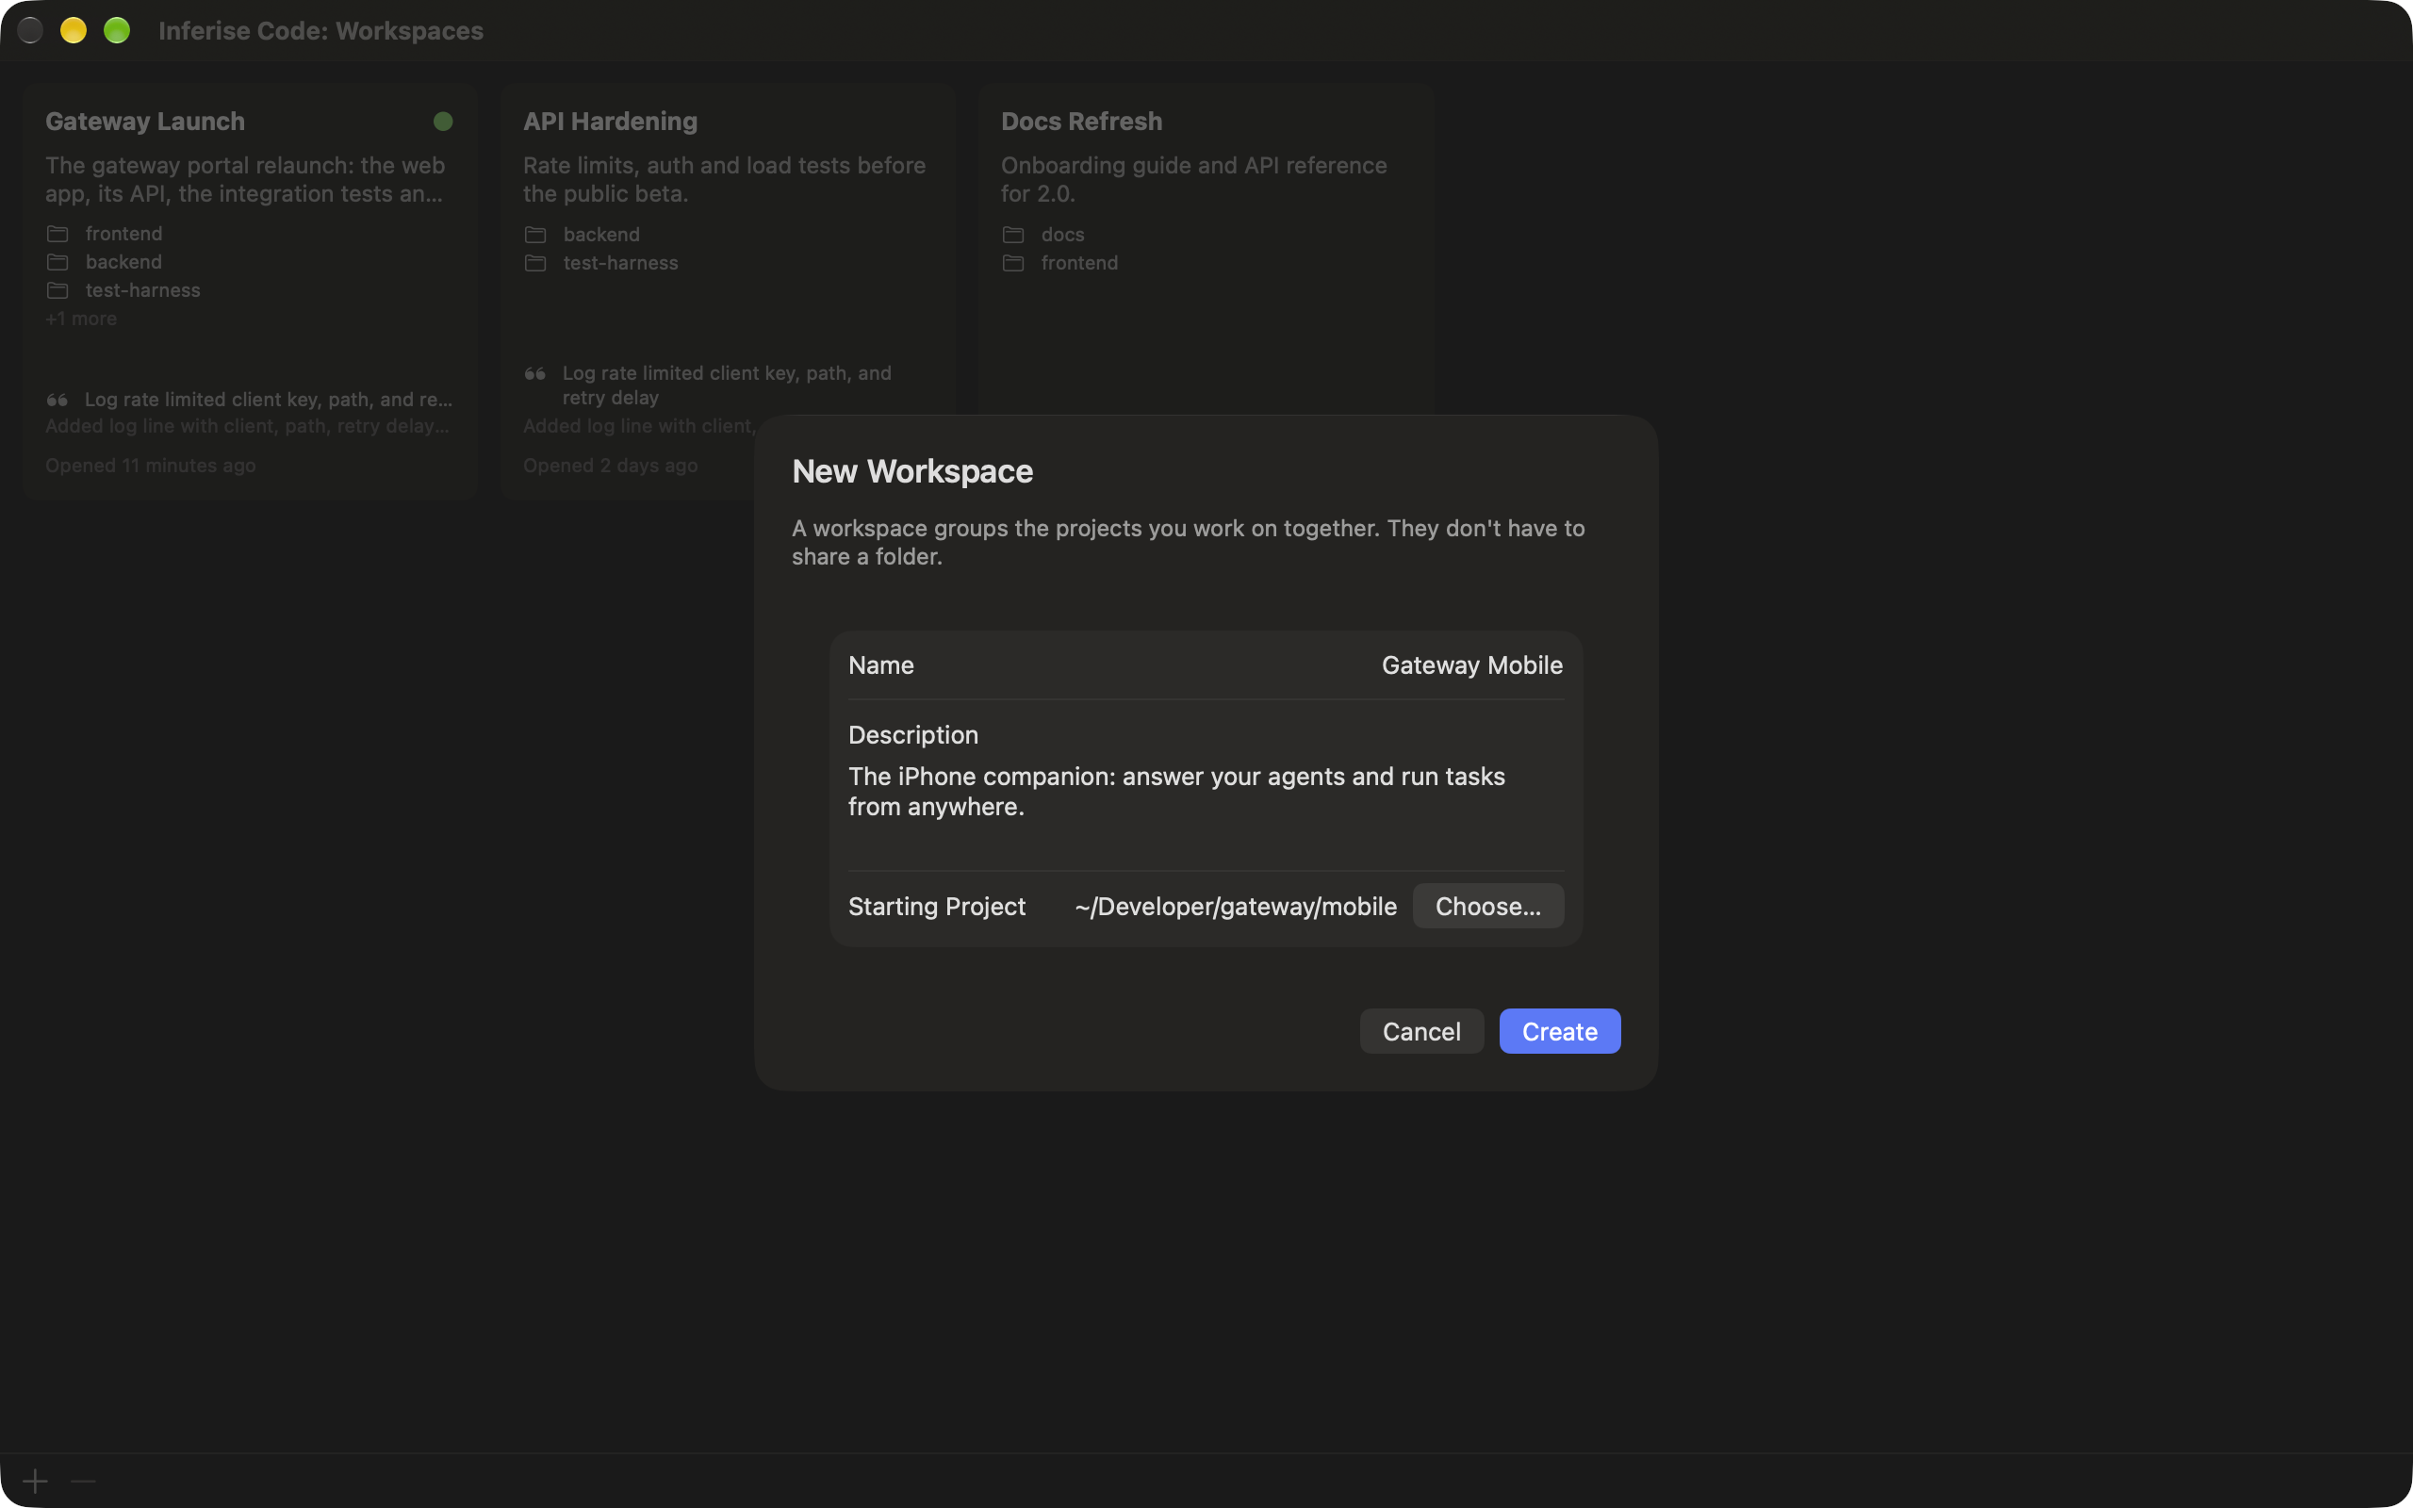Viewport: 2413px width, 1508px height.
Task: Click the minus icon to remove a workspace
Action: click(84, 1481)
